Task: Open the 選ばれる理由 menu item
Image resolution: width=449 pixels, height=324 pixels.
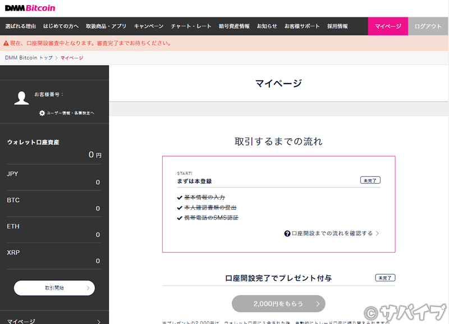Action: 20,26
